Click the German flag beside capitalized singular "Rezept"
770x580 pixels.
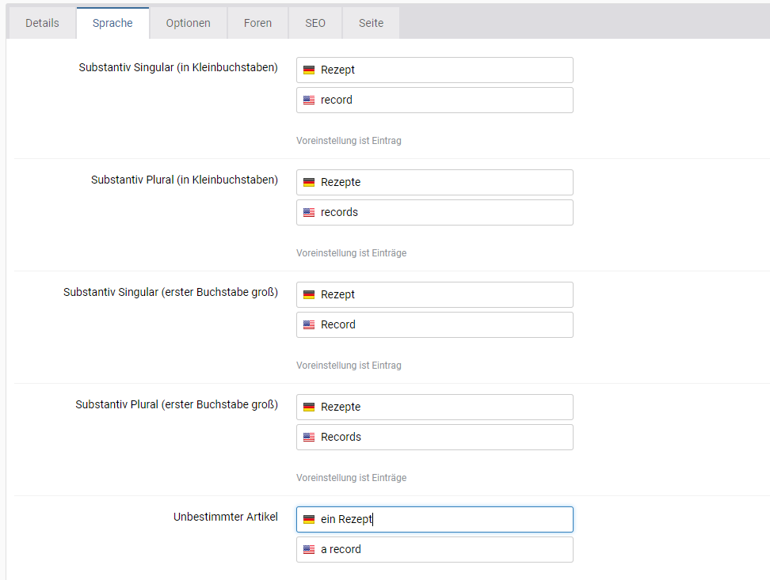coord(308,294)
